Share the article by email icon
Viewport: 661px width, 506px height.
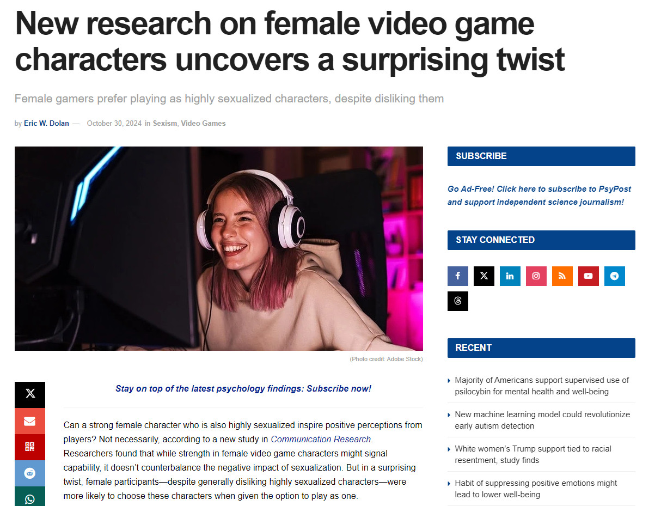point(30,421)
